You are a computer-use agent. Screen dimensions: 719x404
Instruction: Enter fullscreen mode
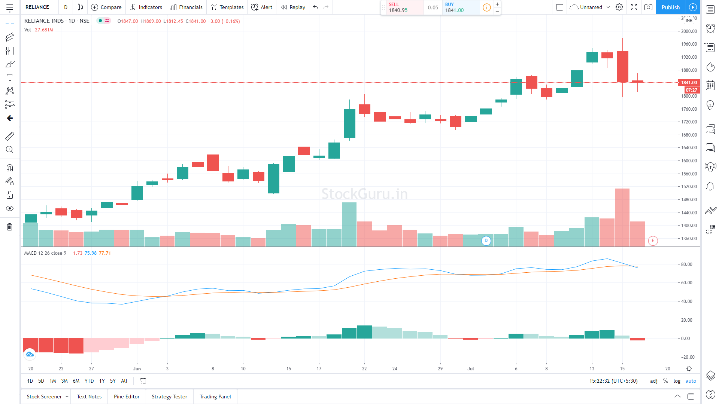coord(634,7)
